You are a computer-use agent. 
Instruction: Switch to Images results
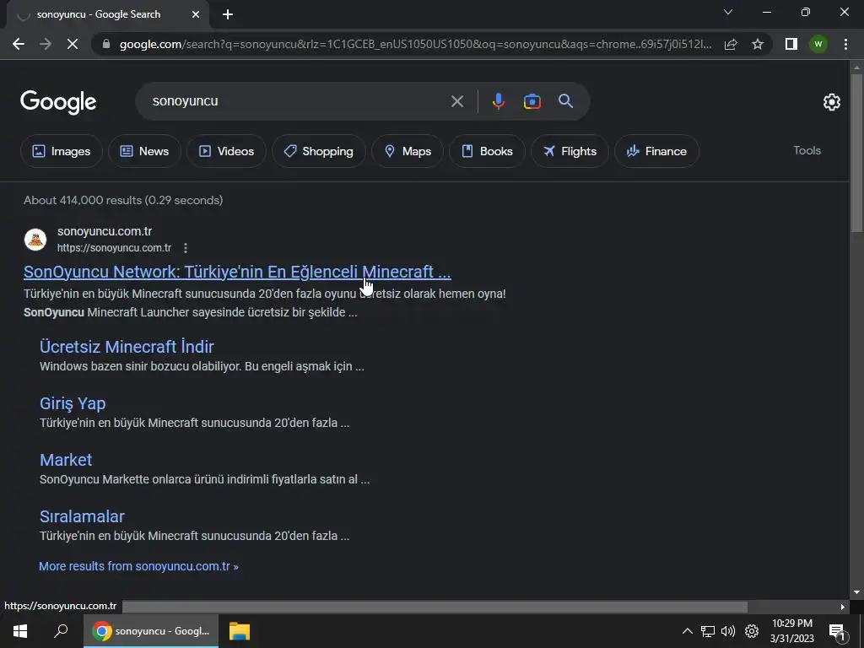pyautogui.click(x=61, y=151)
